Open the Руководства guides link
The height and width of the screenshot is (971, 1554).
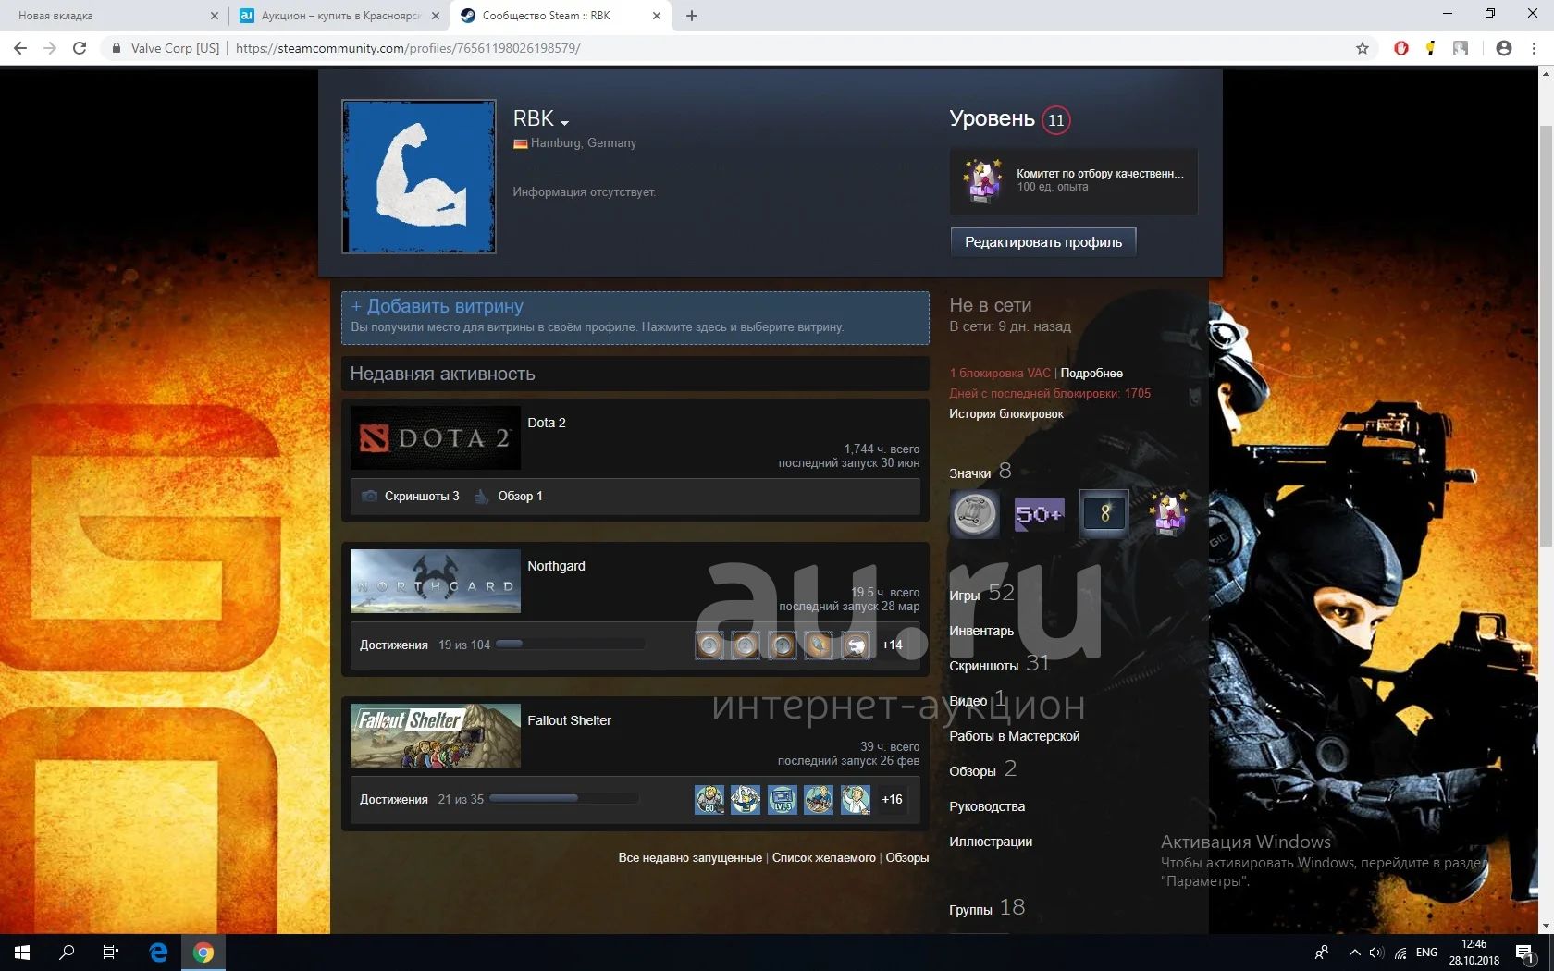pos(987,806)
